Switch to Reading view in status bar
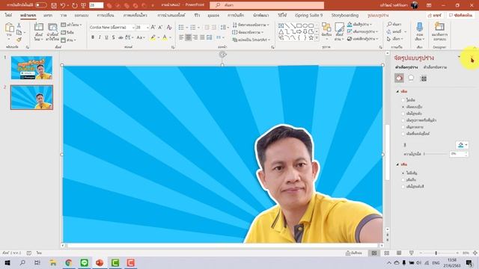 (399, 253)
